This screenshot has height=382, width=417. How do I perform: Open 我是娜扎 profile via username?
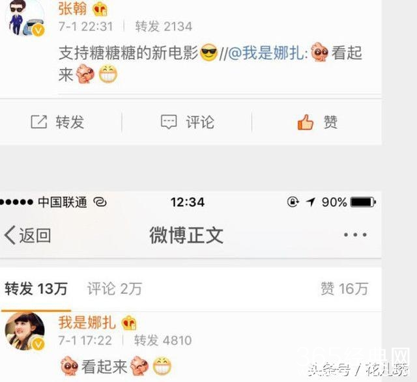coord(87,323)
